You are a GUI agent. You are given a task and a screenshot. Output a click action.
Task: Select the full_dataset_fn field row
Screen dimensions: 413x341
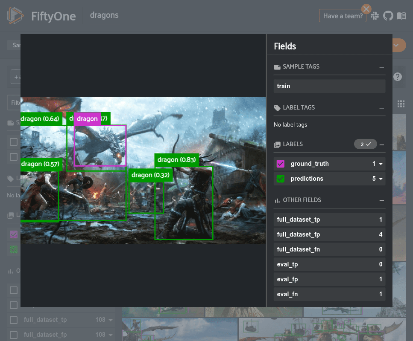(329, 249)
